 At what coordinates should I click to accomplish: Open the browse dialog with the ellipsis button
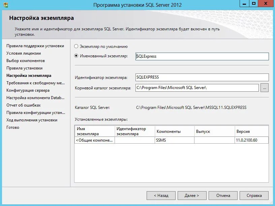tap(265, 88)
